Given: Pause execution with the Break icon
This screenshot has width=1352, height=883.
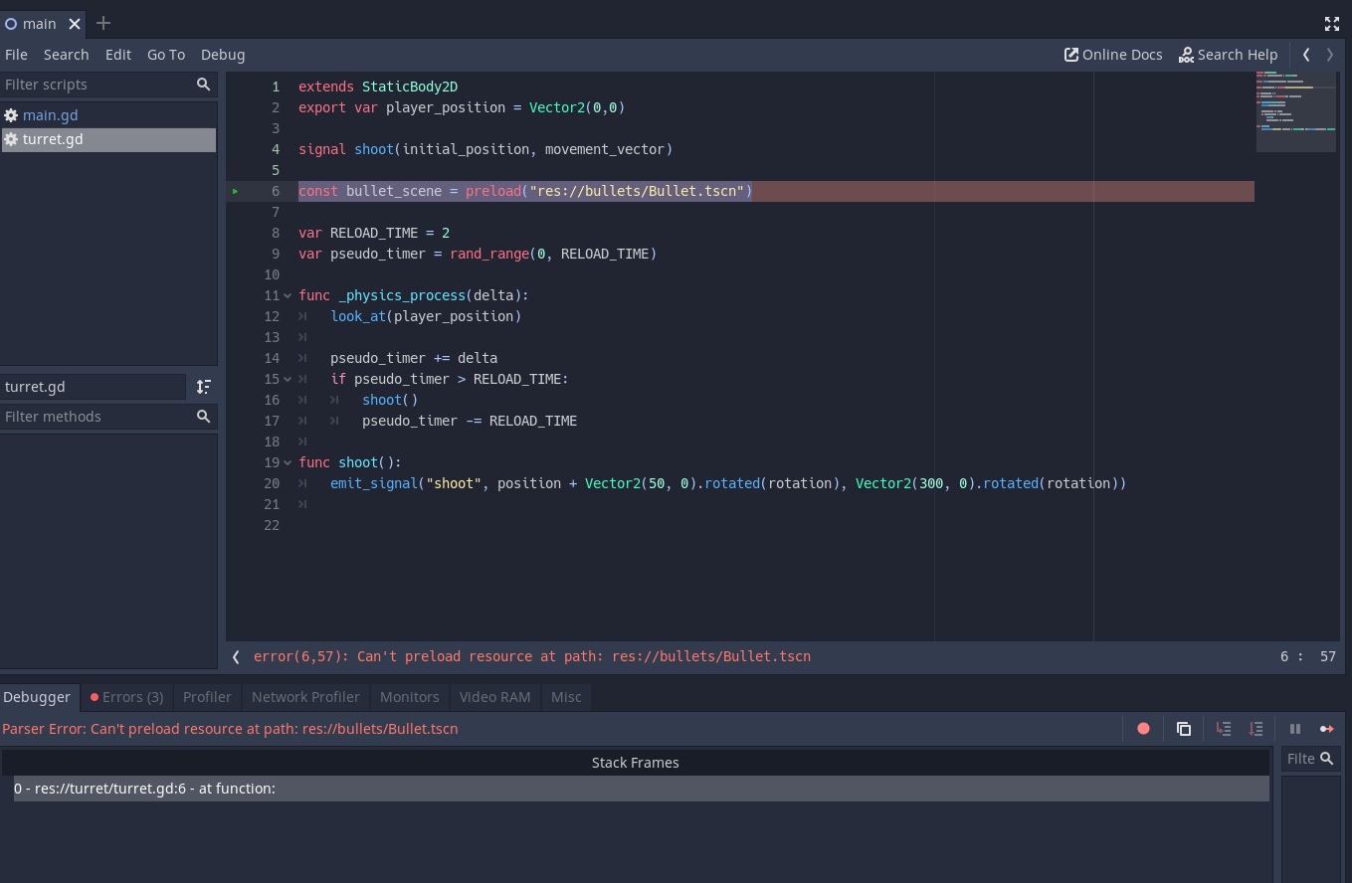Looking at the screenshot, I should point(1295,728).
